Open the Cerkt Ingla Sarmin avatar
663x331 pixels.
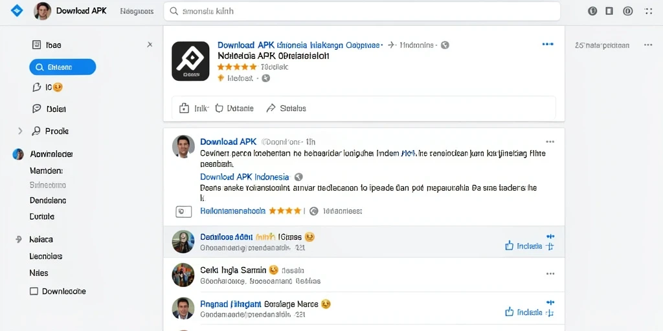183,275
